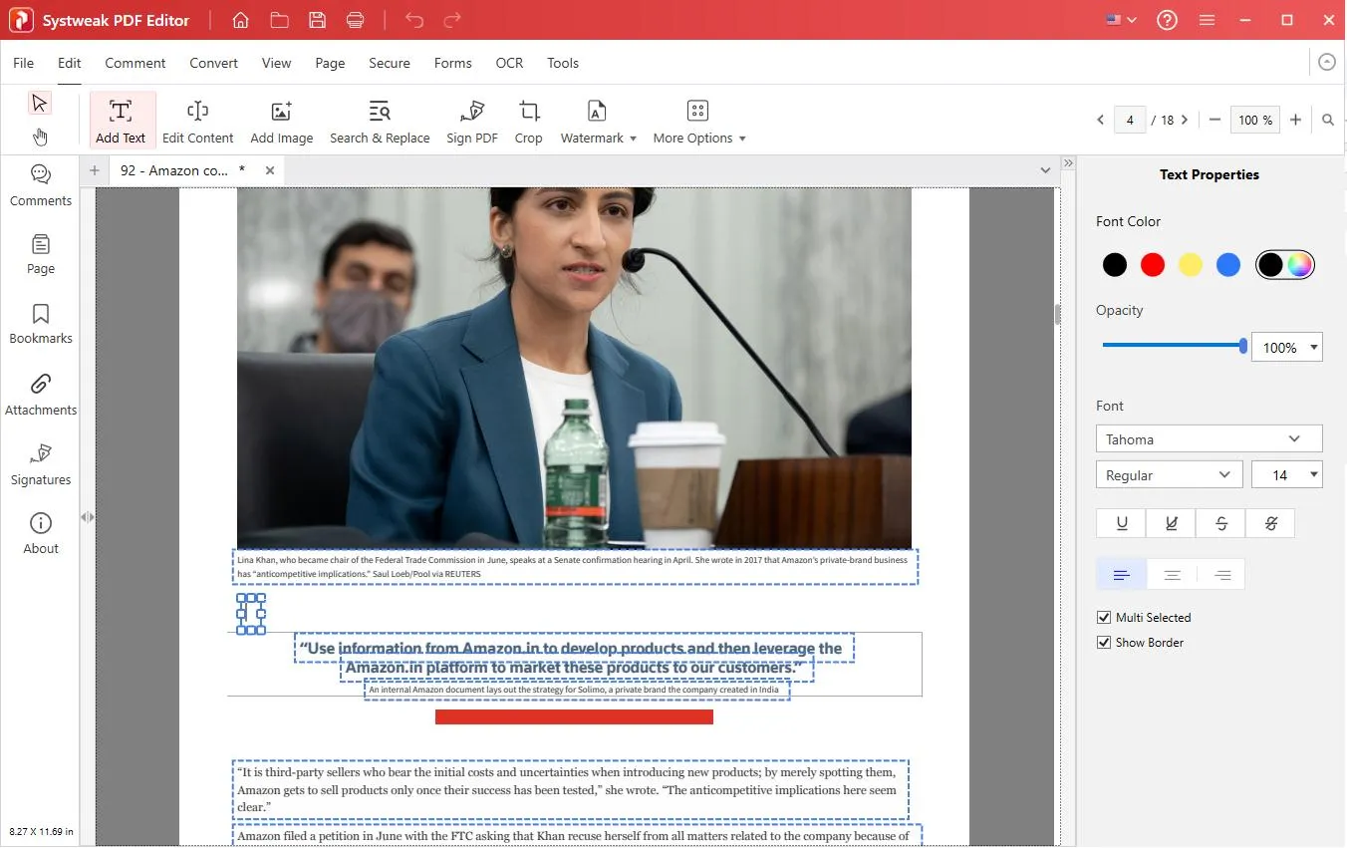Pick the red font color swatch

pyautogui.click(x=1153, y=265)
